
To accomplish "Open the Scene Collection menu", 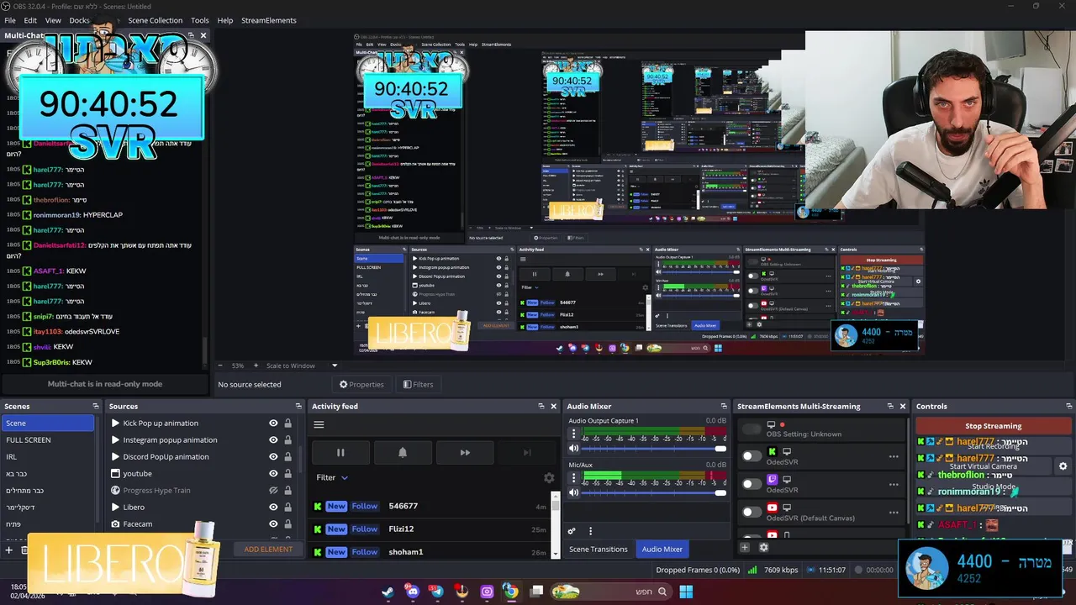I will (x=155, y=20).
